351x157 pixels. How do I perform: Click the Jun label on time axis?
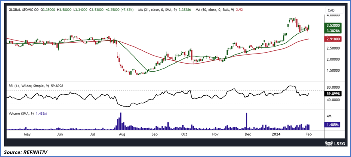tap(60, 135)
